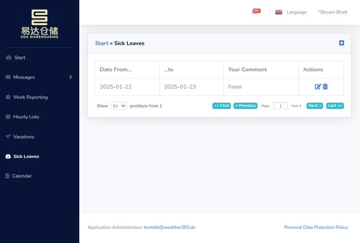Delete the Fever sick leave via trash icon

coord(325,87)
